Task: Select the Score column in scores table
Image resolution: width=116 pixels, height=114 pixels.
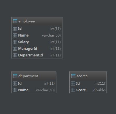Action: click(88, 90)
